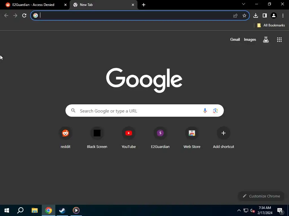
Task: Click the Google icon in address bar
Action: (36, 15)
